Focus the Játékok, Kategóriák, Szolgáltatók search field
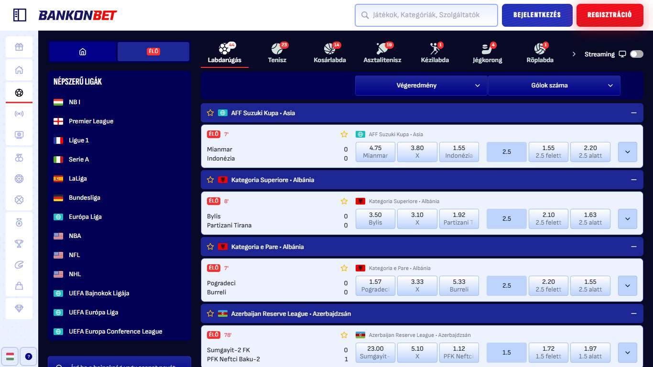 [426, 15]
